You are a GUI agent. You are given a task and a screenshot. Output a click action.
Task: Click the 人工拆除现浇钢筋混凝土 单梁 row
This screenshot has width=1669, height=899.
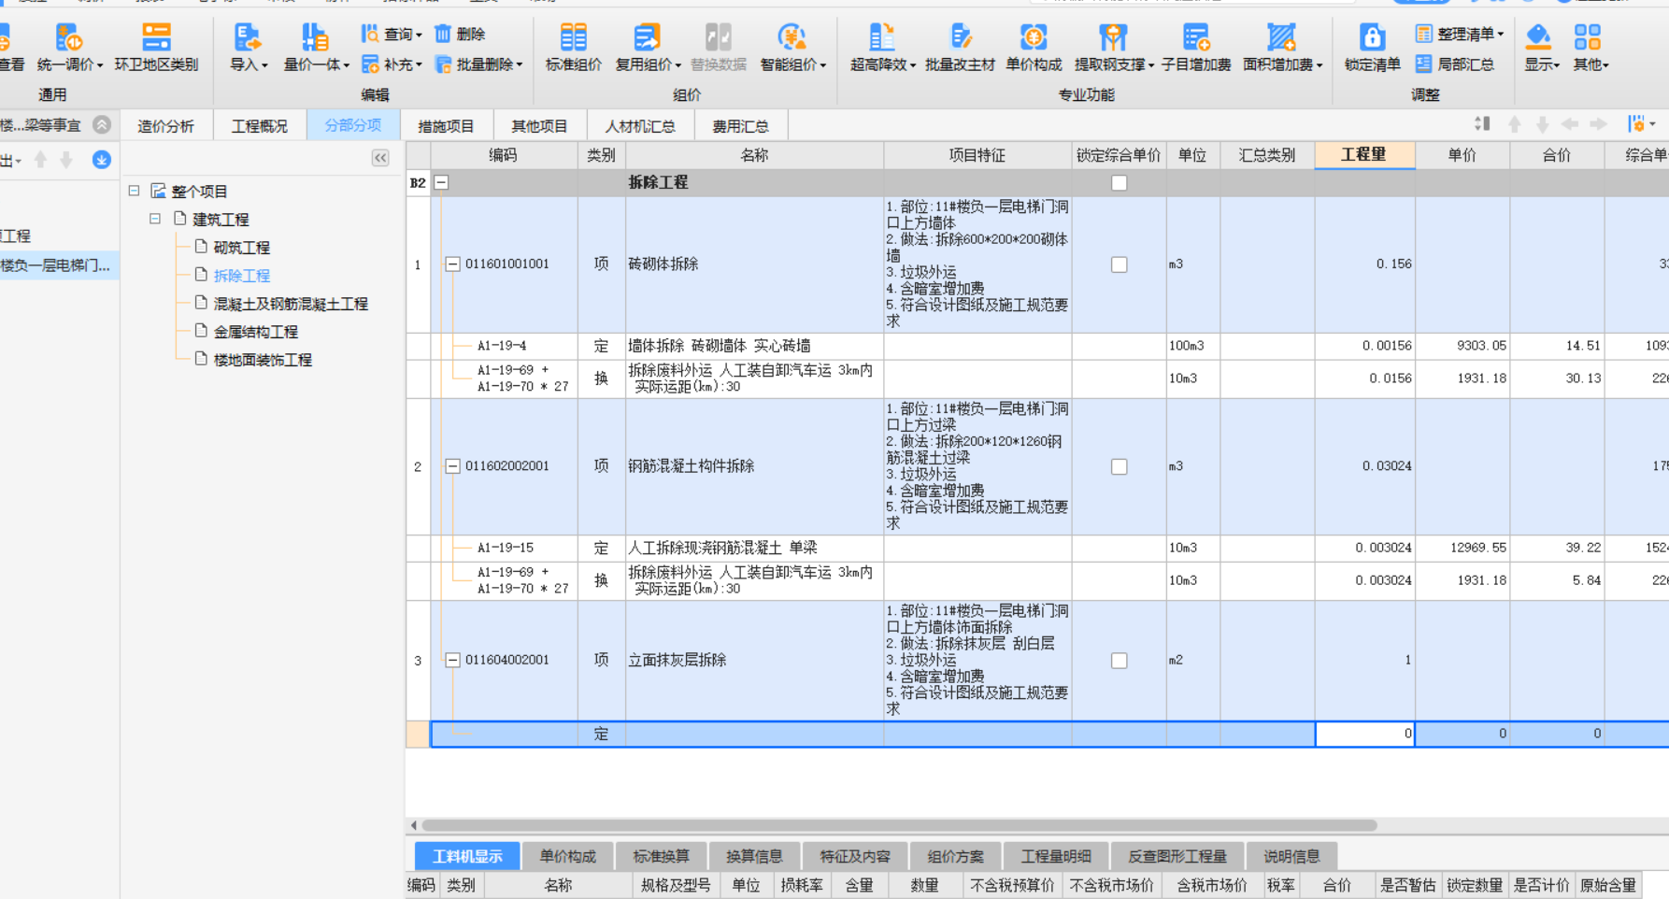(x=1037, y=548)
